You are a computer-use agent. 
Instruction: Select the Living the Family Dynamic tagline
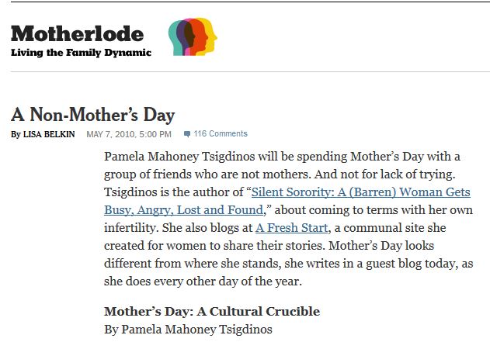pyautogui.click(x=81, y=53)
